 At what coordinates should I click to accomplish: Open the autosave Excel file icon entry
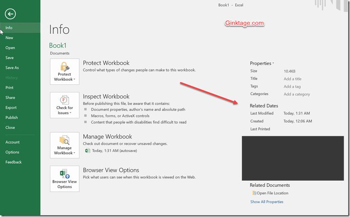click(87, 151)
